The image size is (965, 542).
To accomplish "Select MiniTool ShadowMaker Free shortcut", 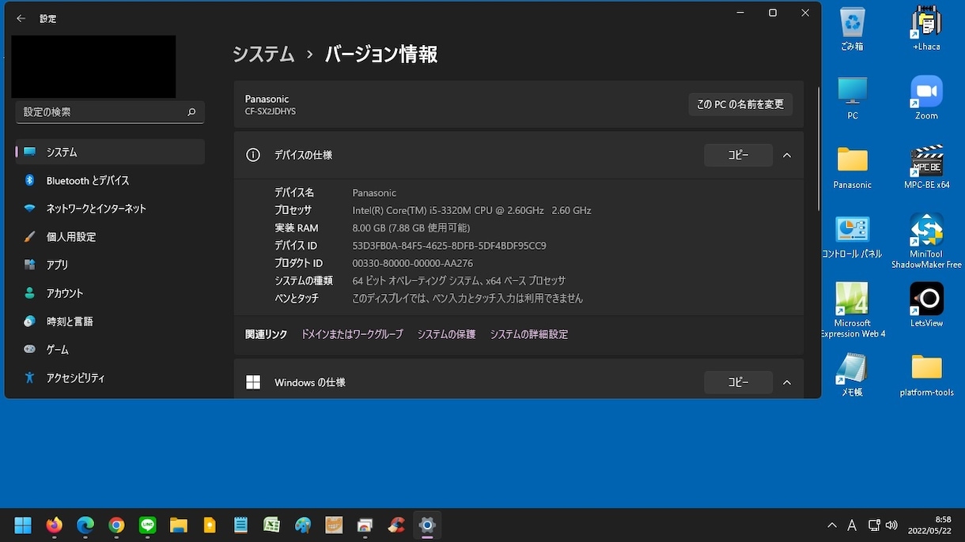I will coord(926,242).
